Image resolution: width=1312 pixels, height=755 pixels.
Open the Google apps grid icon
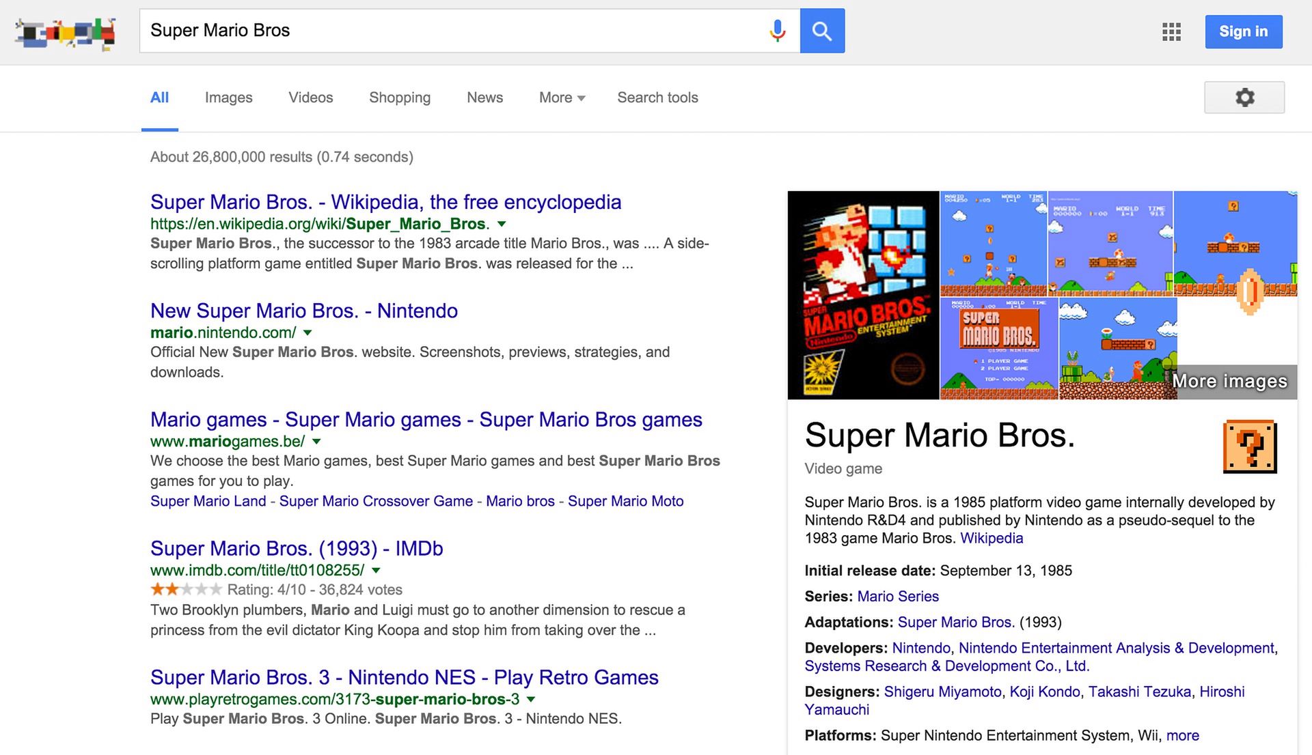pos(1171,31)
